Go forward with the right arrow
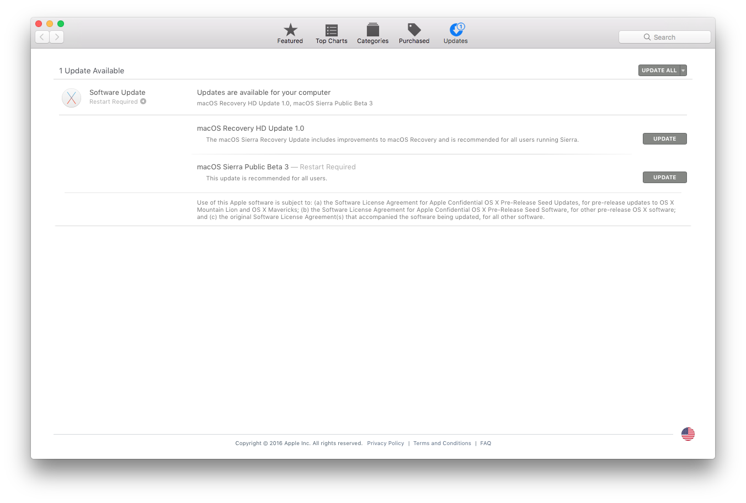 click(57, 37)
